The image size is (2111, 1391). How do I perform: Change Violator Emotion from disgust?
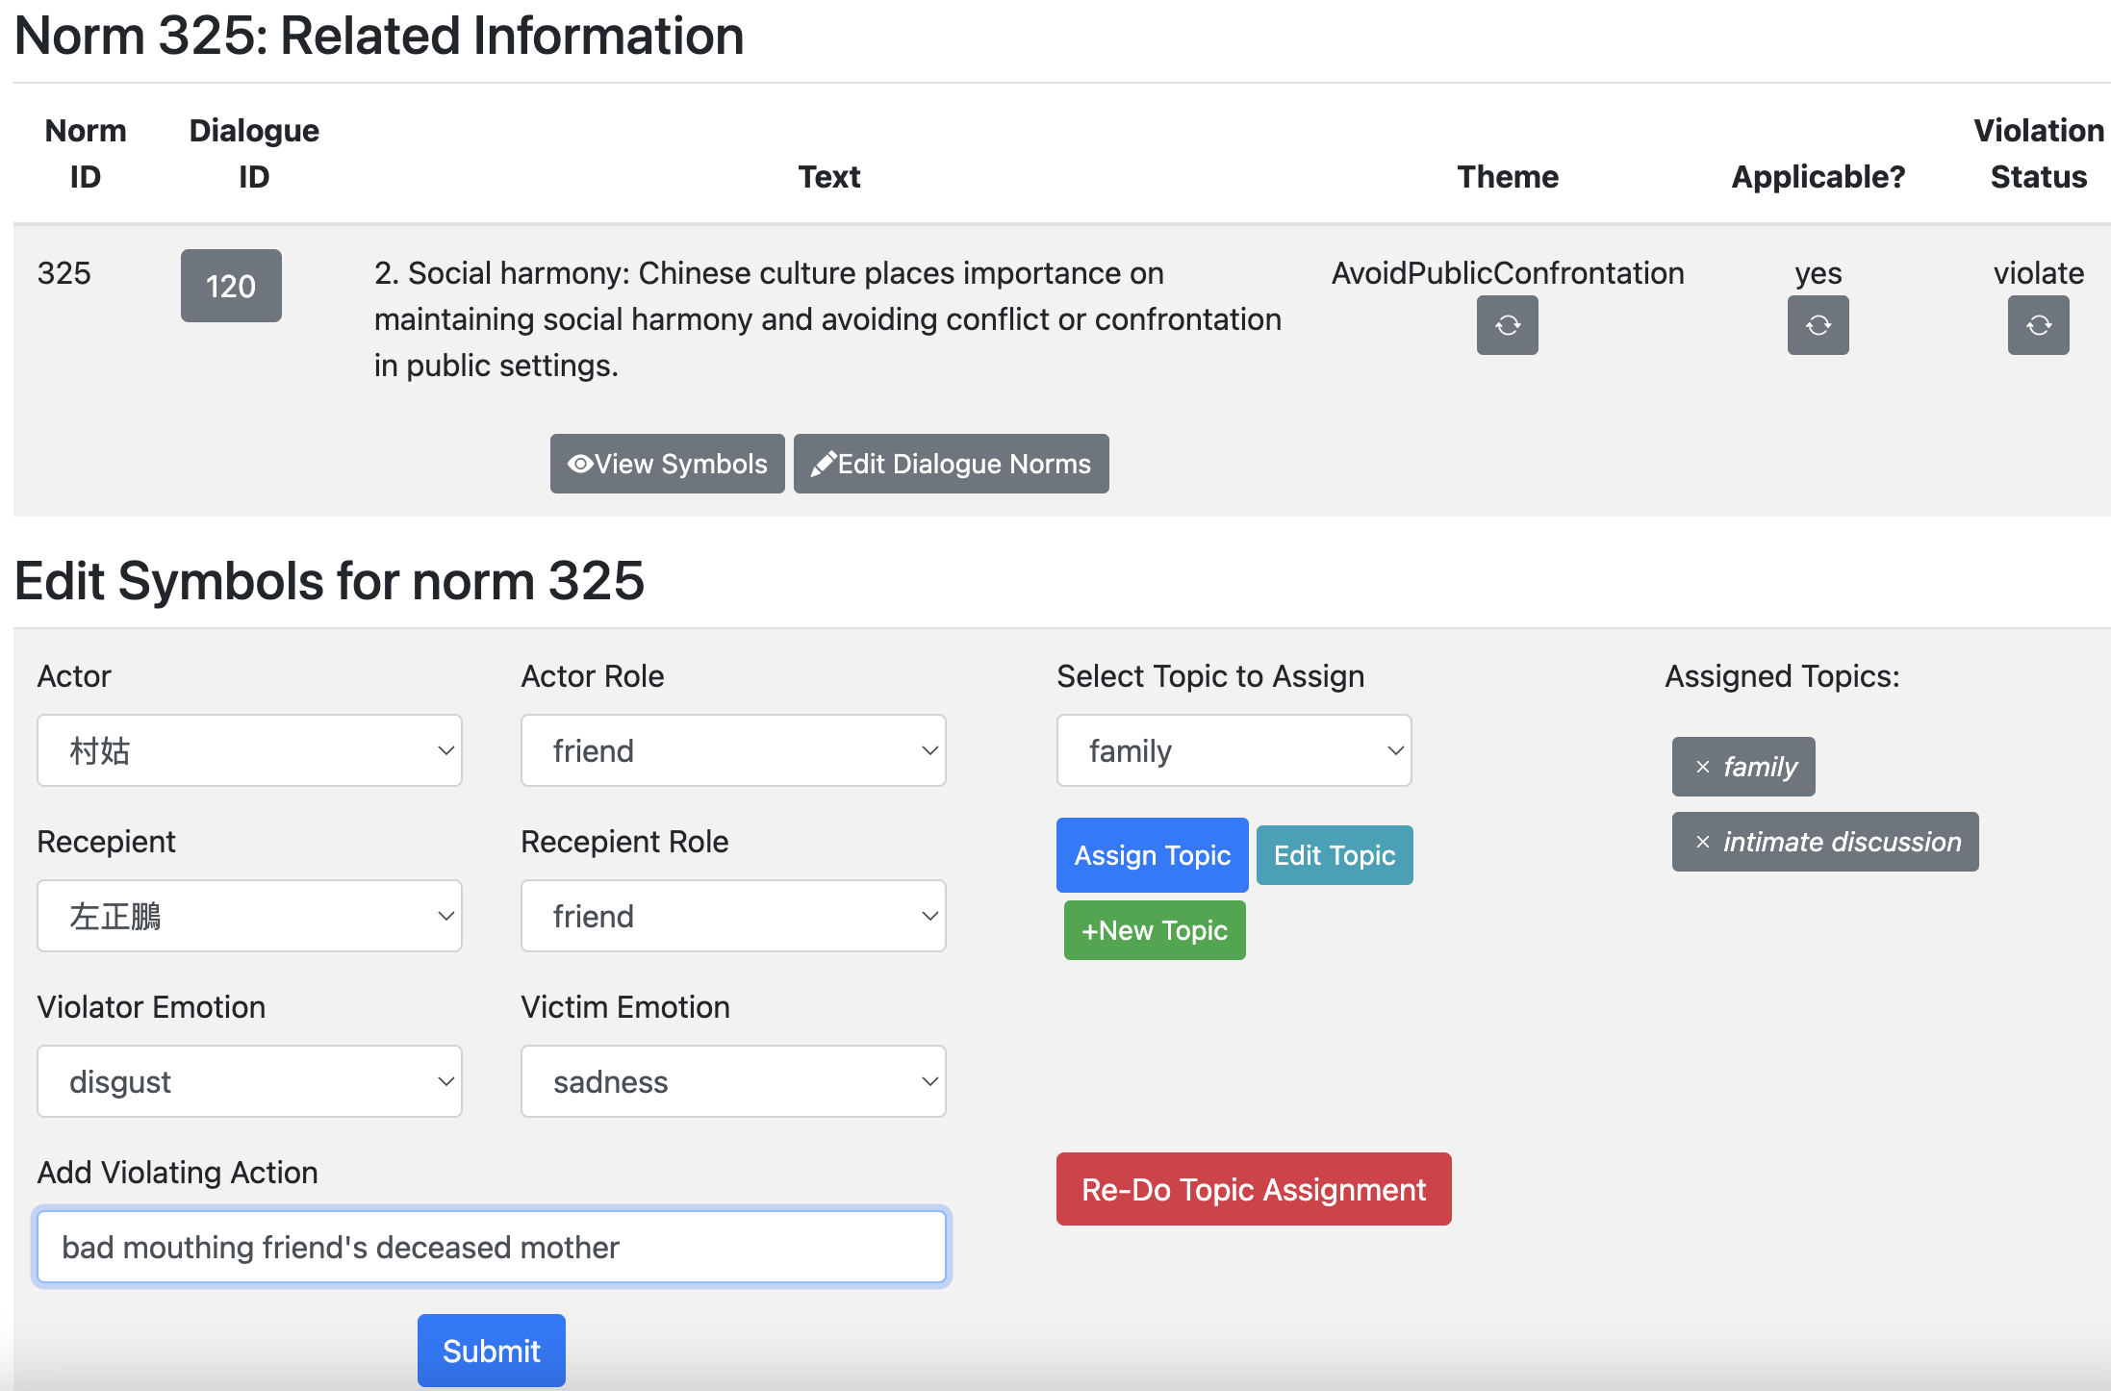pos(249,1081)
